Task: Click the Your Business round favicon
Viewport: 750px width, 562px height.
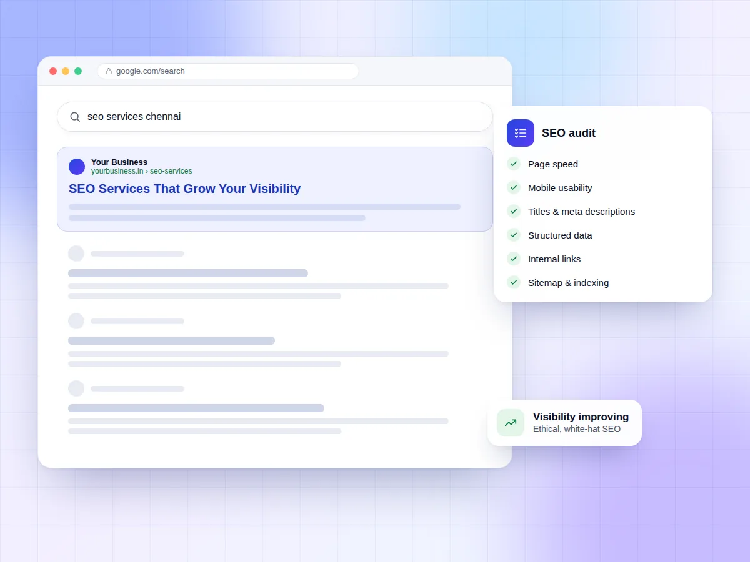Action: tap(77, 167)
